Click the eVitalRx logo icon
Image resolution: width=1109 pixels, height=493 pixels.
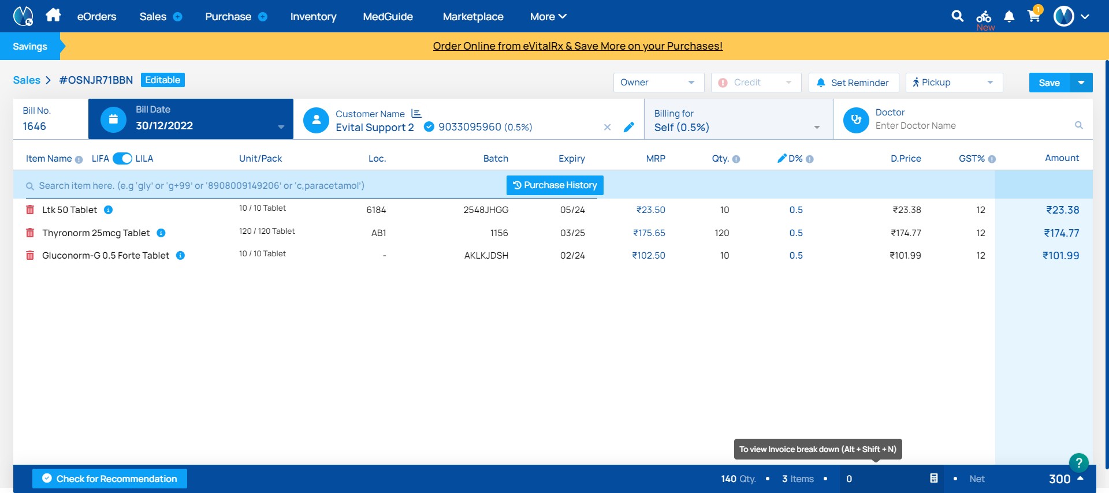(x=23, y=16)
